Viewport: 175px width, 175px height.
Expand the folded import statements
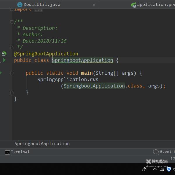point(12,10)
